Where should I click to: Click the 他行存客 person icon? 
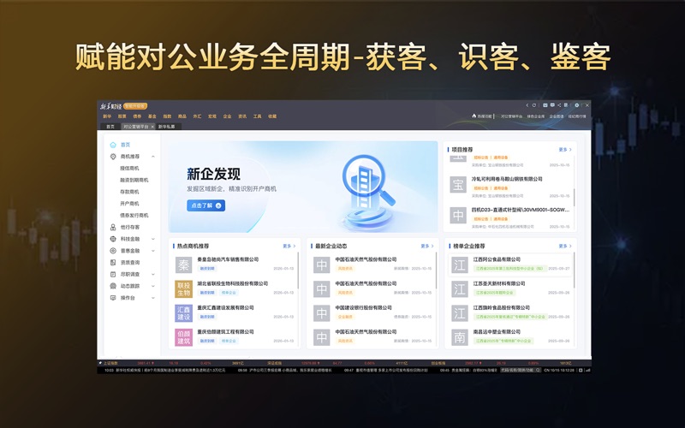tap(113, 227)
